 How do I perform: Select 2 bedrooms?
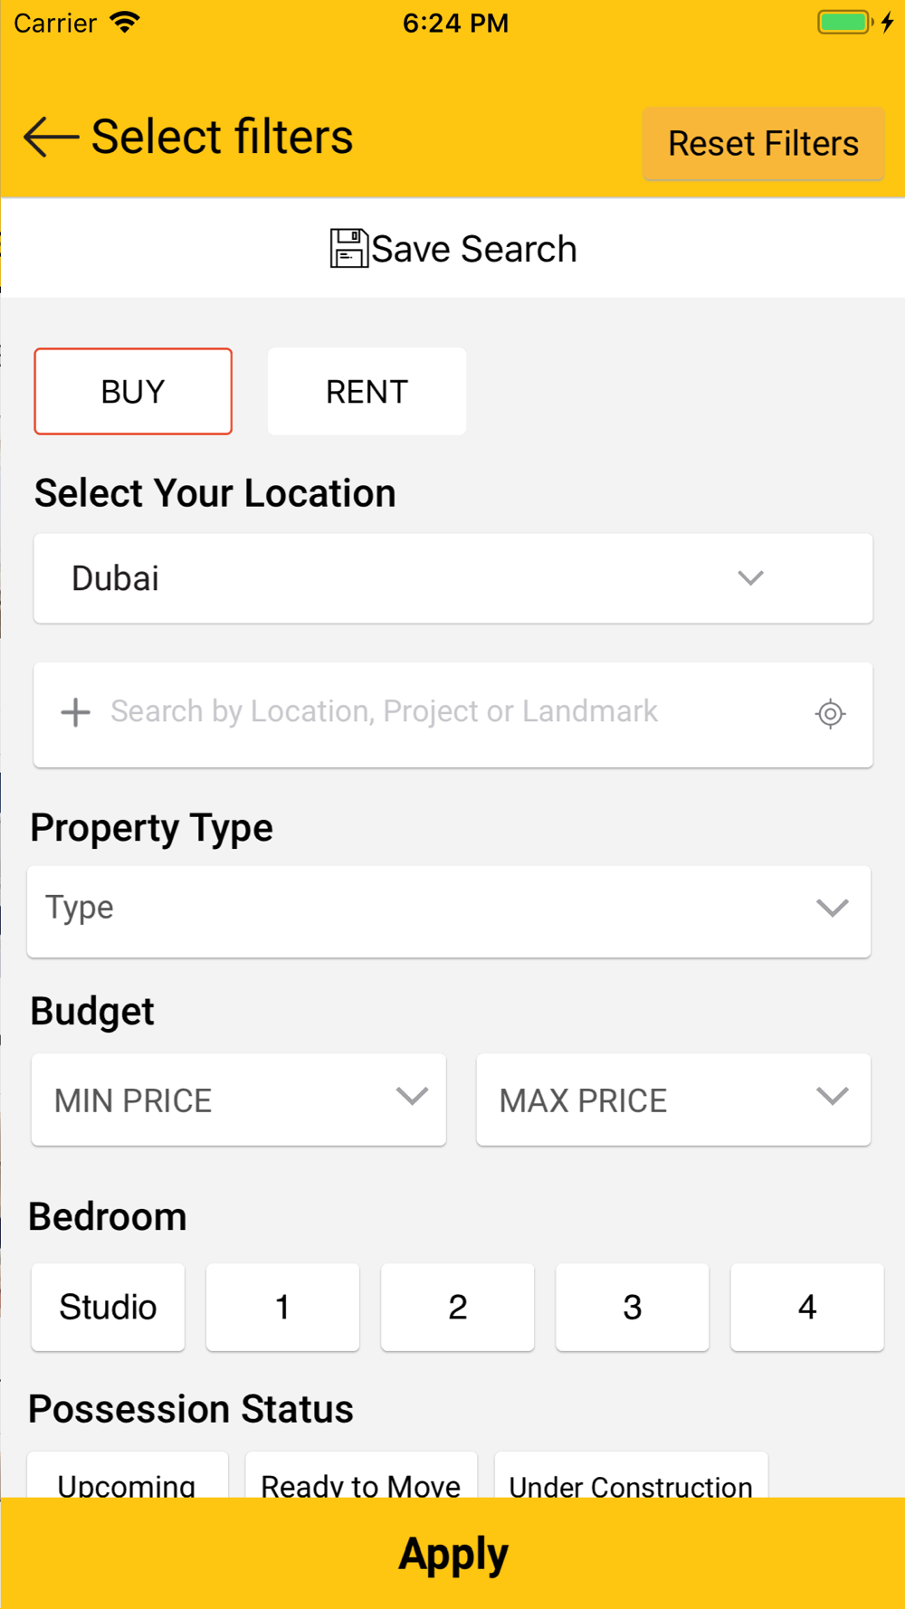[457, 1307]
